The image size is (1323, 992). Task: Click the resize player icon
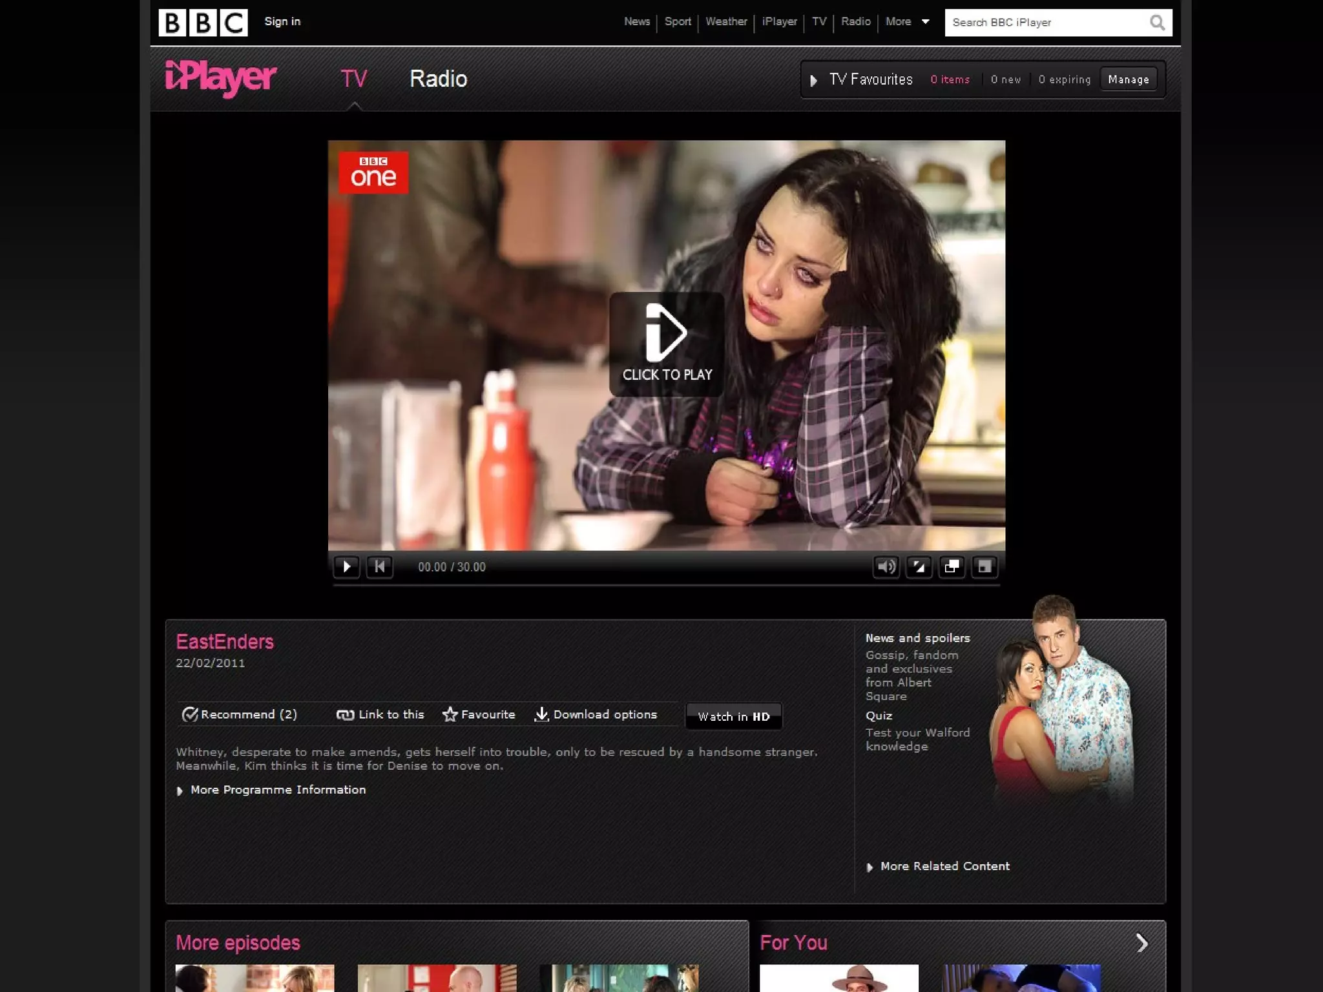(919, 566)
